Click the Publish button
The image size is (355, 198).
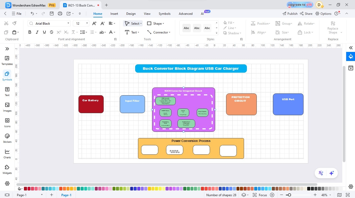click(290, 13)
